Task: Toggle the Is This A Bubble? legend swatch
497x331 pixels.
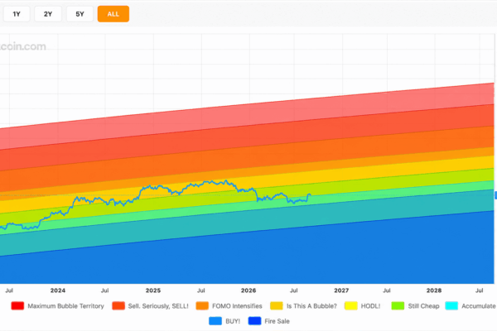Action: [277, 305]
